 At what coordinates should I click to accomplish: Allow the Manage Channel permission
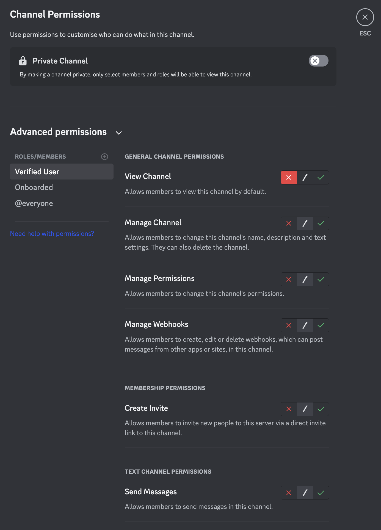pyautogui.click(x=321, y=223)
